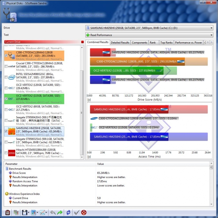Open the Top Ranks tab
218x218 pixels.
pyautogui.click(x=166, y=42)
